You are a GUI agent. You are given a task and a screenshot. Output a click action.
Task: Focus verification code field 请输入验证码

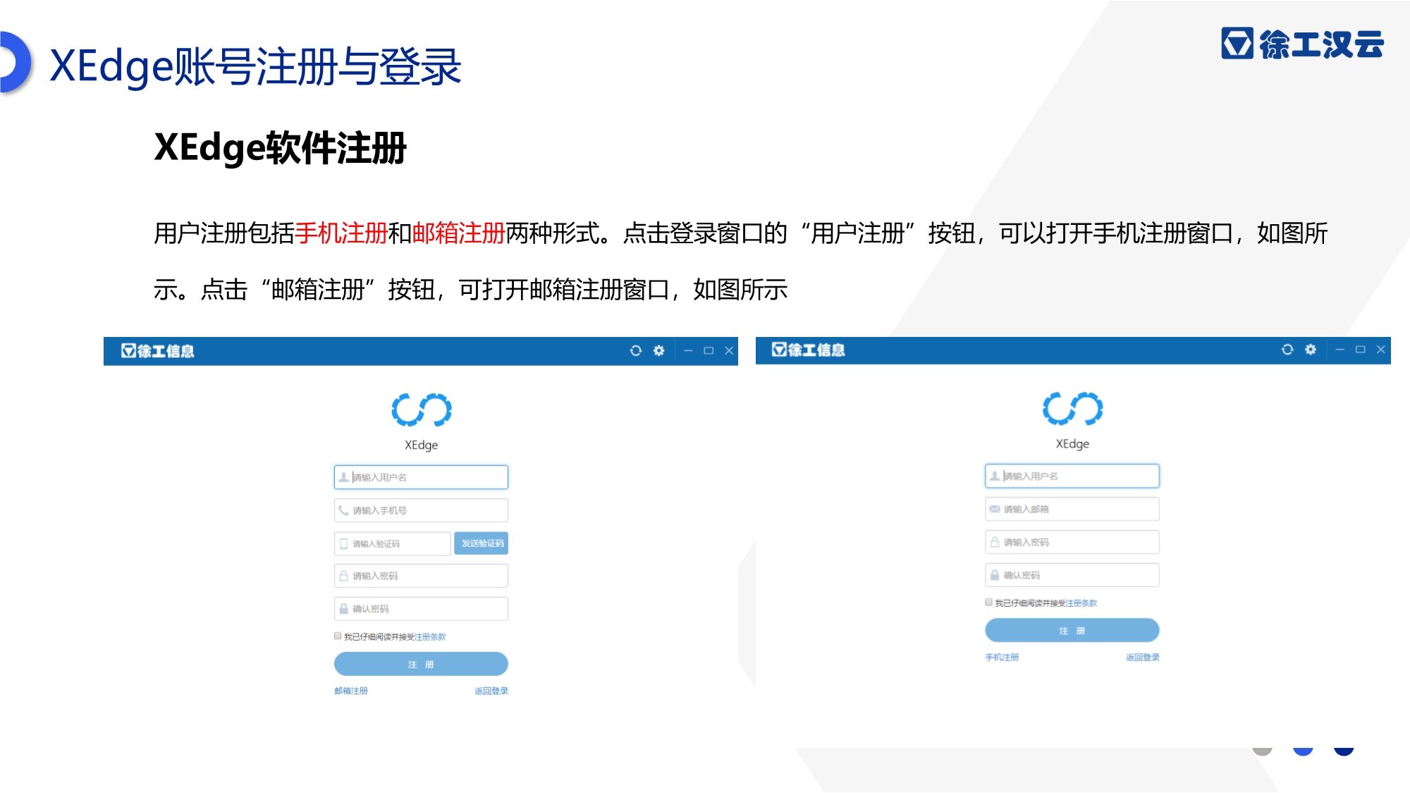(x=392, y=543)
